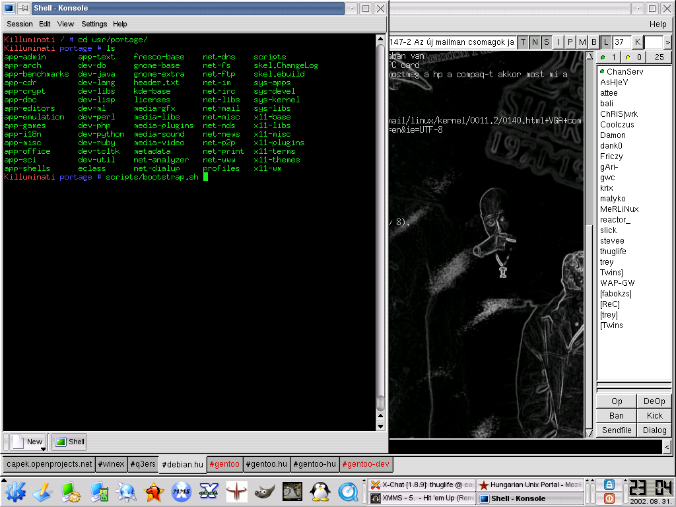
Task: Launch the terminal monitor-with-shell panel icon
Action: (71, 491)
